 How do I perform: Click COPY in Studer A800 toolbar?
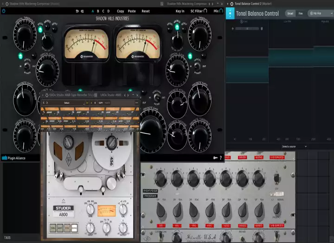[101, 103]
